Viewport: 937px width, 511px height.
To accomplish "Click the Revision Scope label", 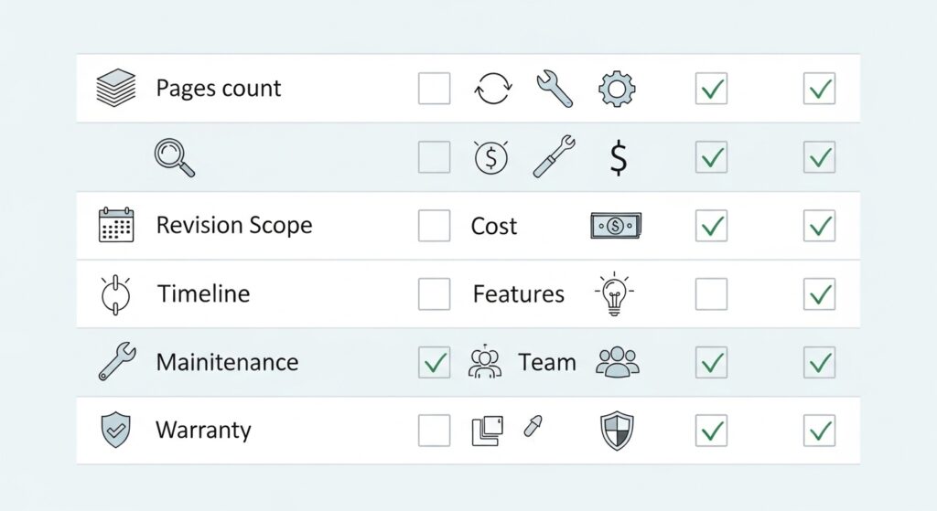I will tap(234, 226).
